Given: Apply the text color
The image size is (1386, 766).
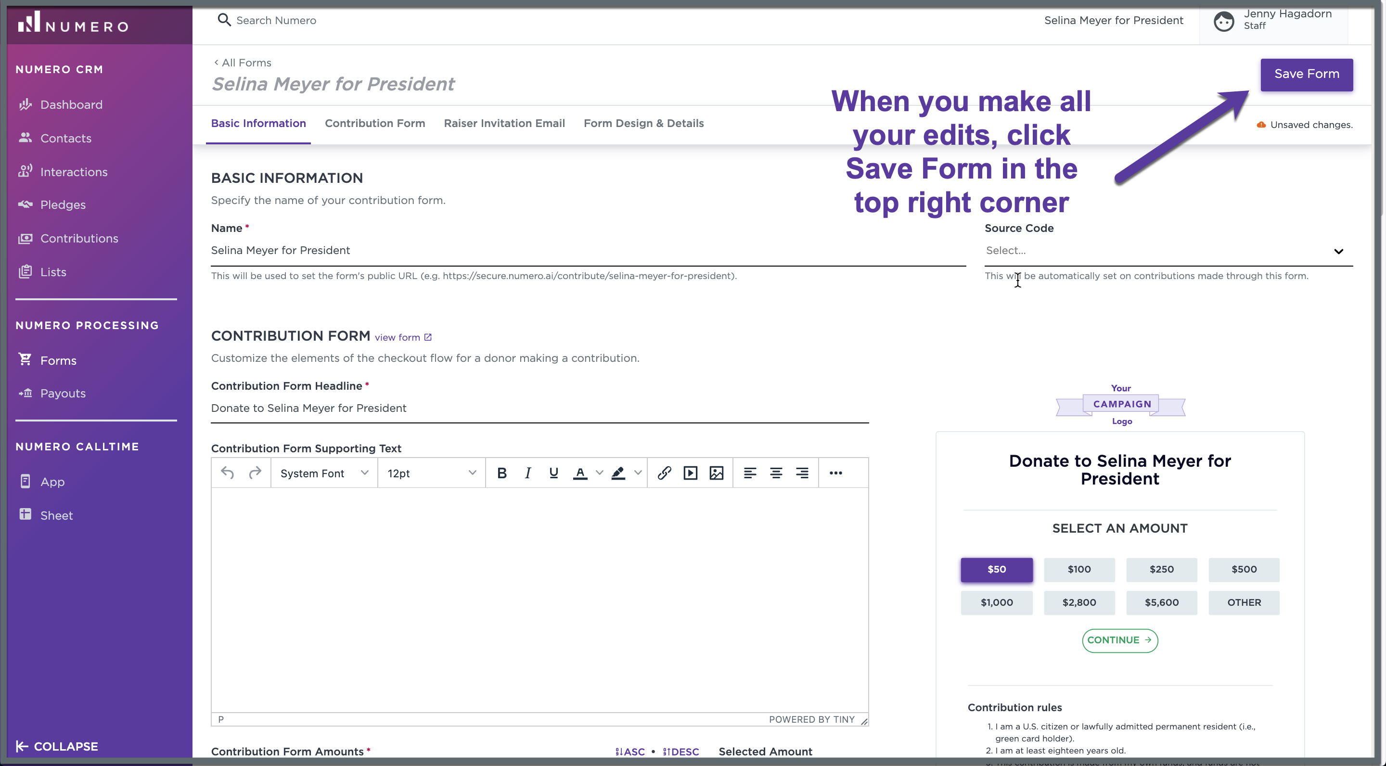Looking at the screenshot, I should (580, 473).
